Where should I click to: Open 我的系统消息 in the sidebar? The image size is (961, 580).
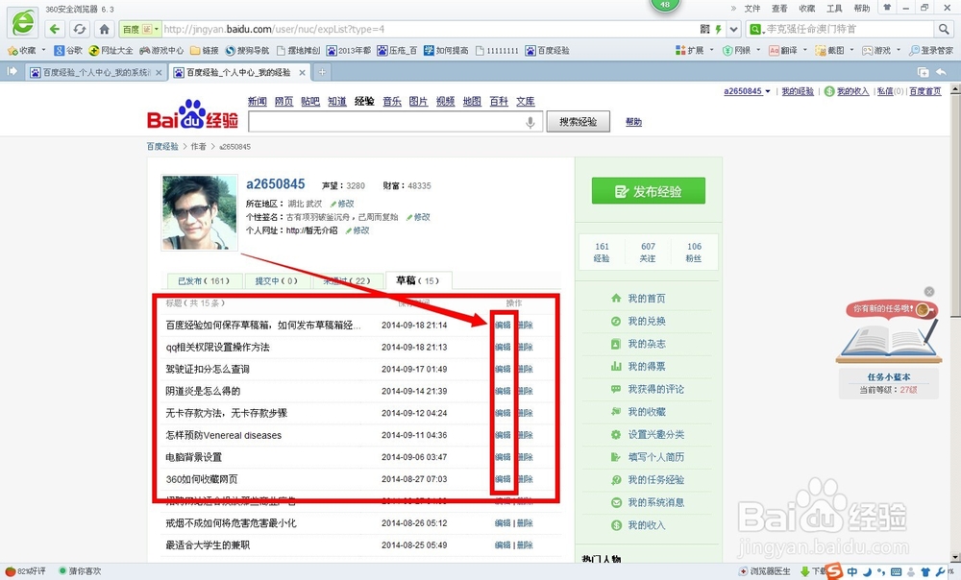655,502
